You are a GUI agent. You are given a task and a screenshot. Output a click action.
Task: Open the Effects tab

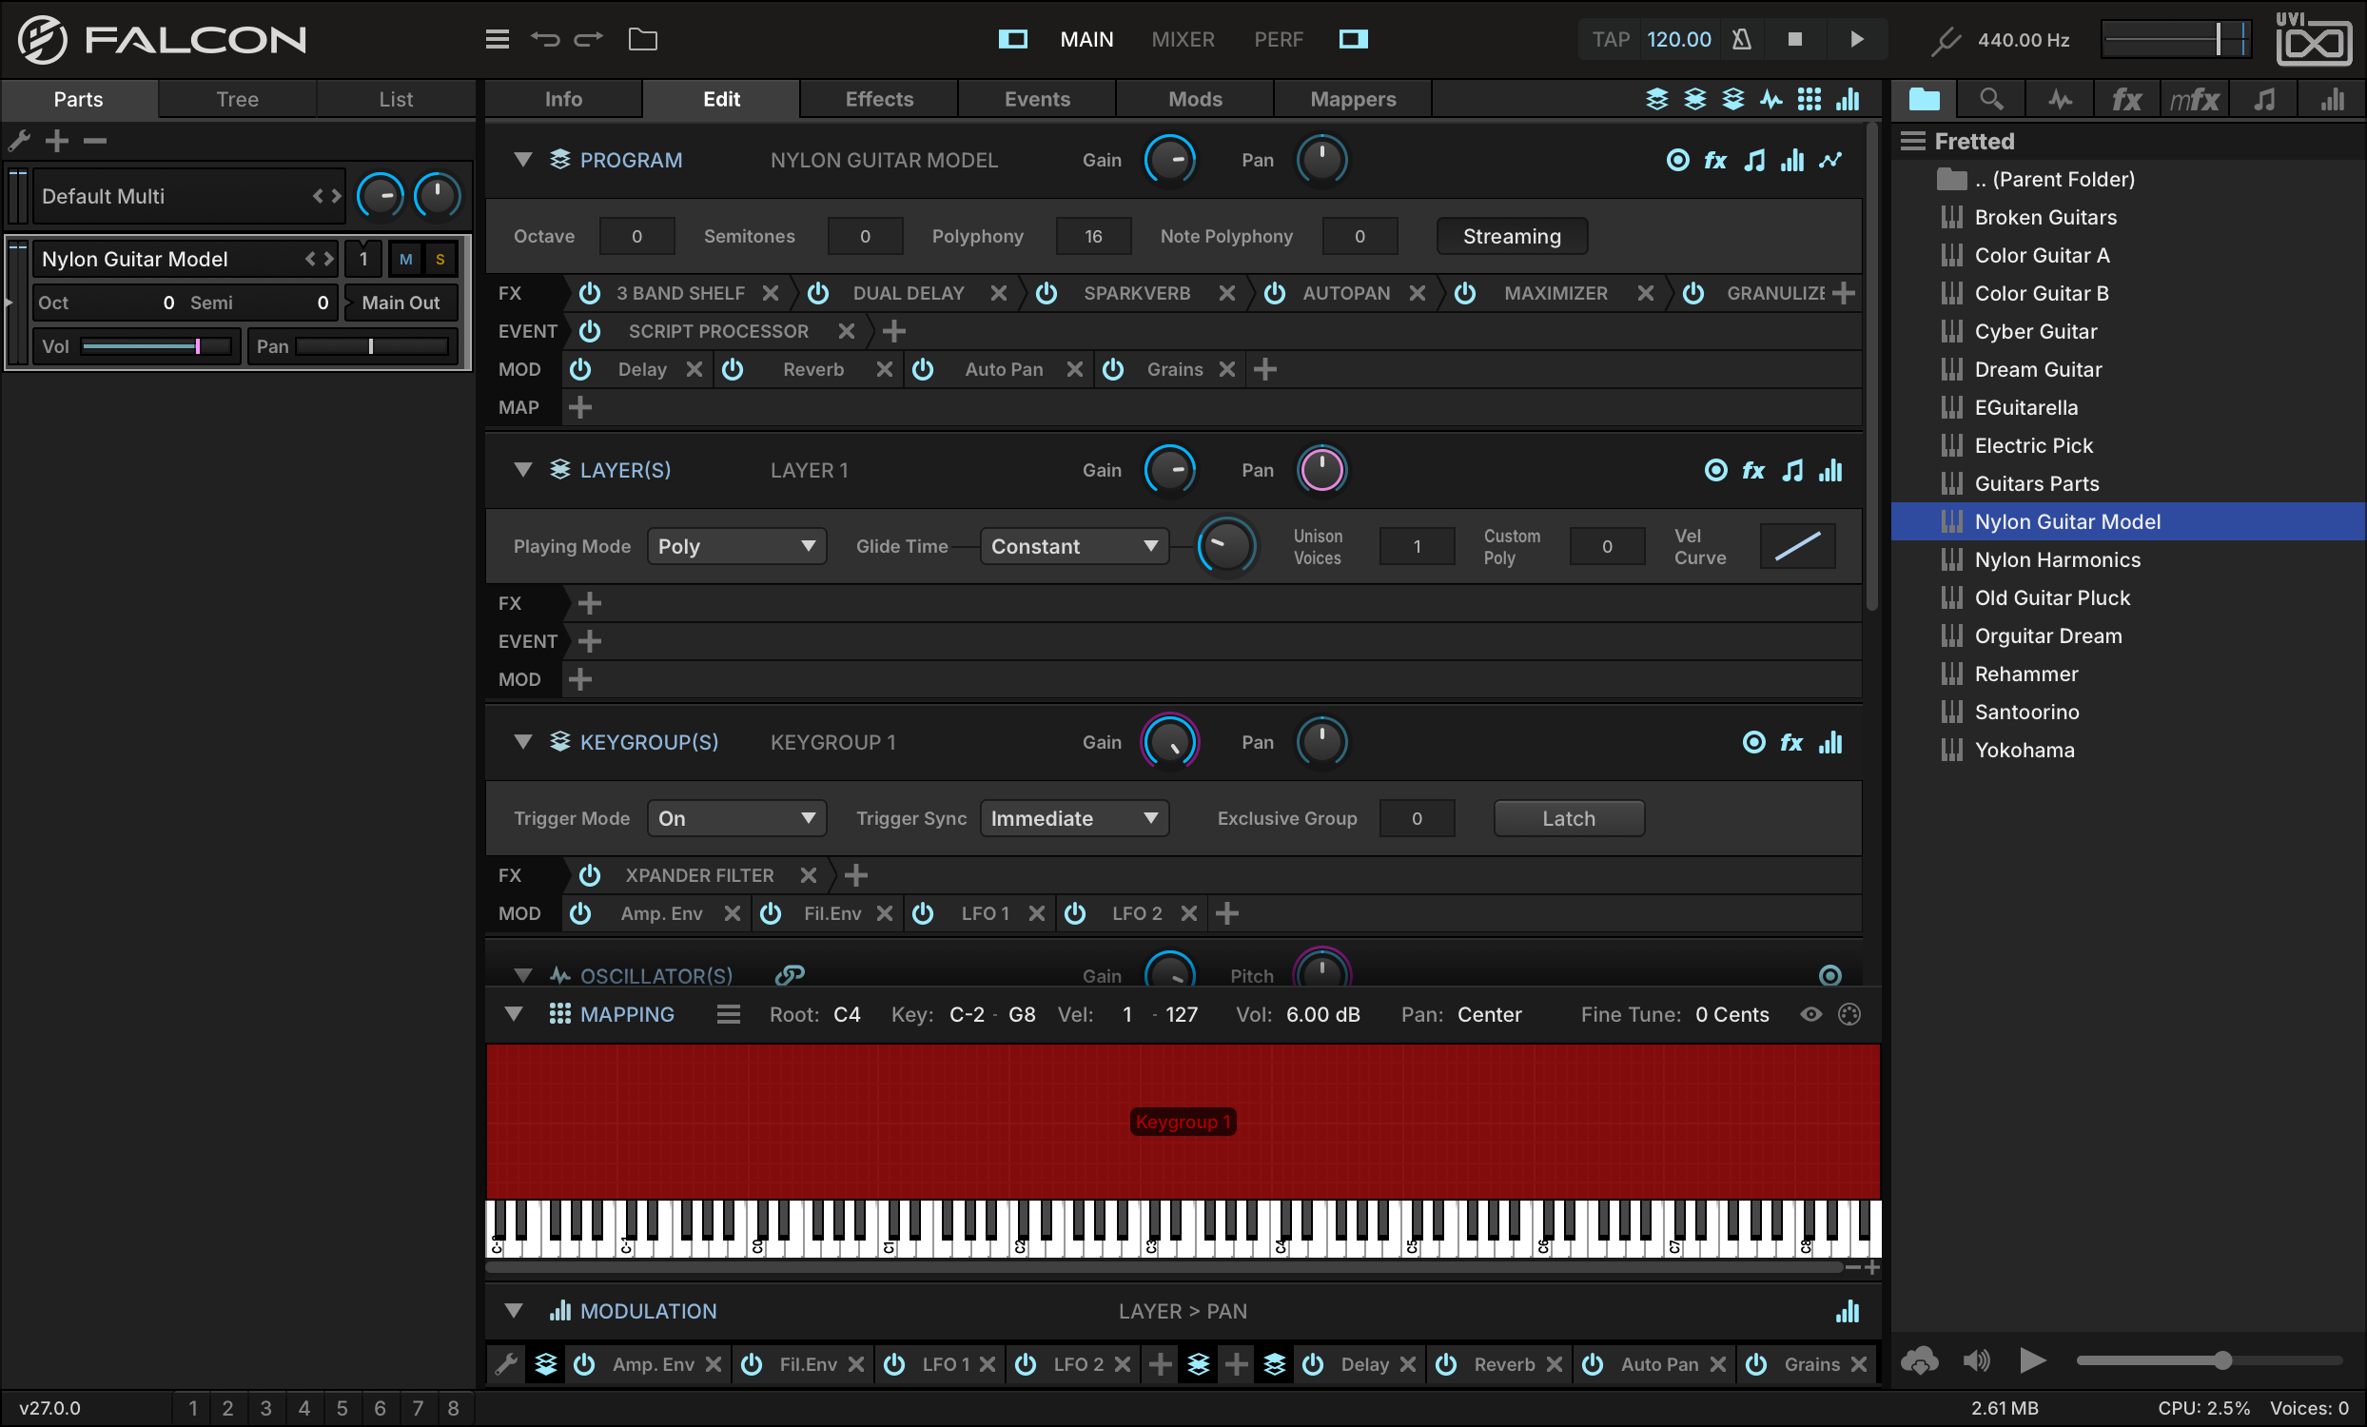pyautogui.click(x=879, y=99)
